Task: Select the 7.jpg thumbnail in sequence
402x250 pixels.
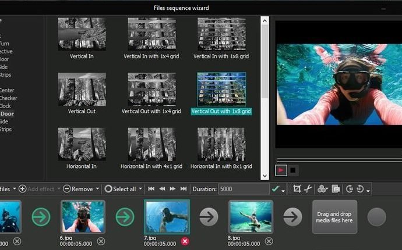Action: click(167, 217)
